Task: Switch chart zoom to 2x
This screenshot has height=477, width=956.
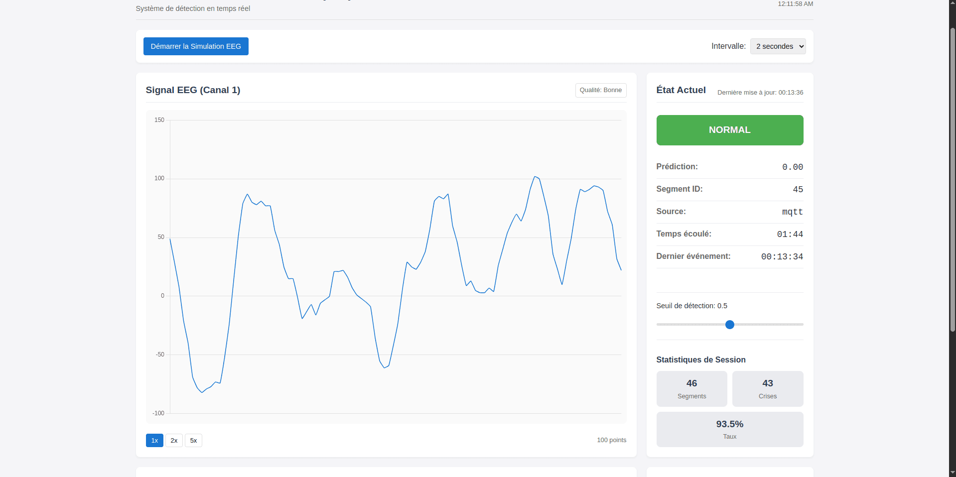Action: pos(174,441)
